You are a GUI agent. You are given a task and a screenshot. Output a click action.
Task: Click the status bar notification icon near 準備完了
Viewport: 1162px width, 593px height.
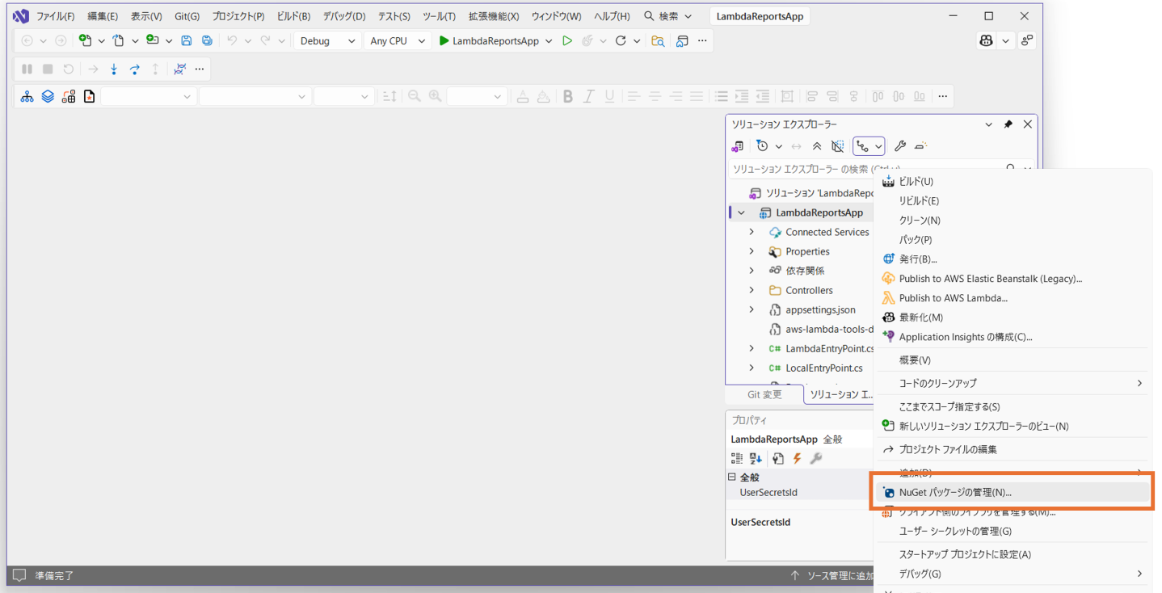point(19,575)
